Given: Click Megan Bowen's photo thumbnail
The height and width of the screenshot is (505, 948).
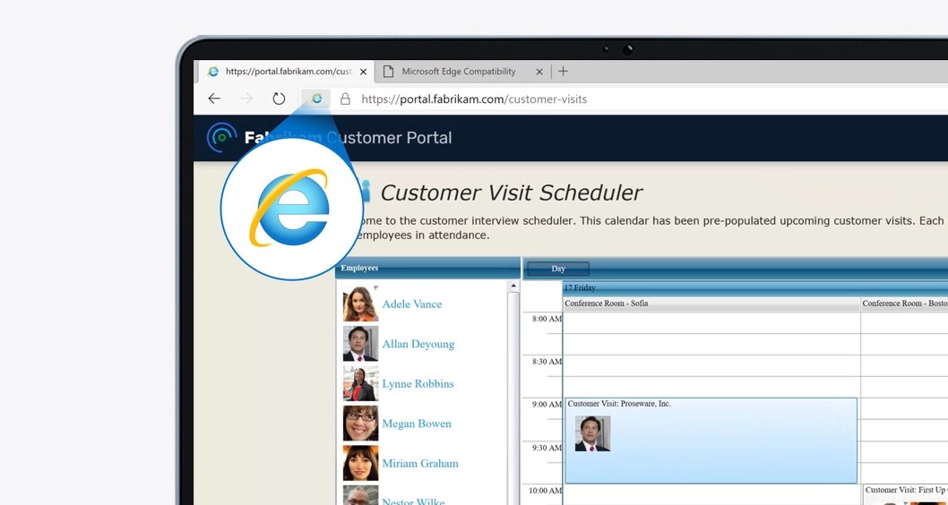Looking at the screenshot, I should tap(360, 424).
